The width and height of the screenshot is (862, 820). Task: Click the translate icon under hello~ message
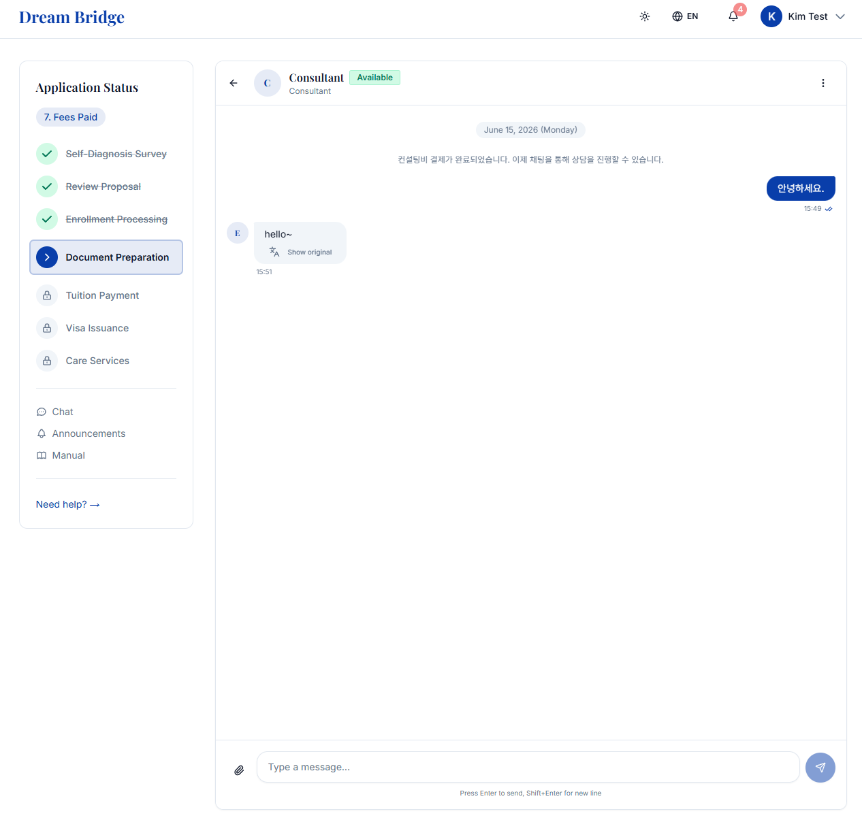point(274,252)
